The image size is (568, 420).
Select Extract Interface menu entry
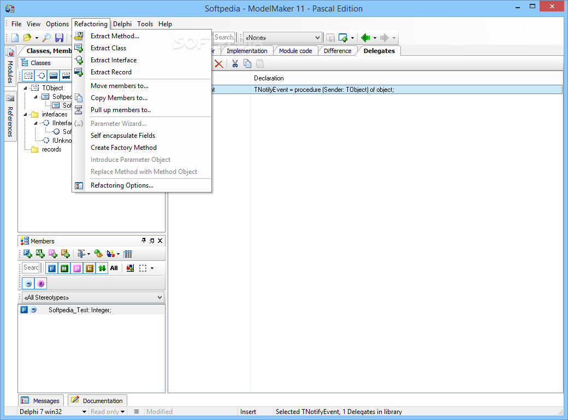tap(114, 60)
